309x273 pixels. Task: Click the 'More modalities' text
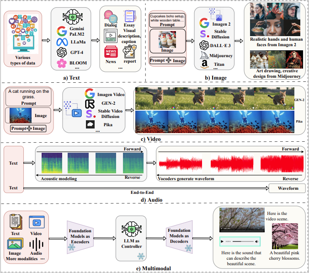tap(21, 259)
